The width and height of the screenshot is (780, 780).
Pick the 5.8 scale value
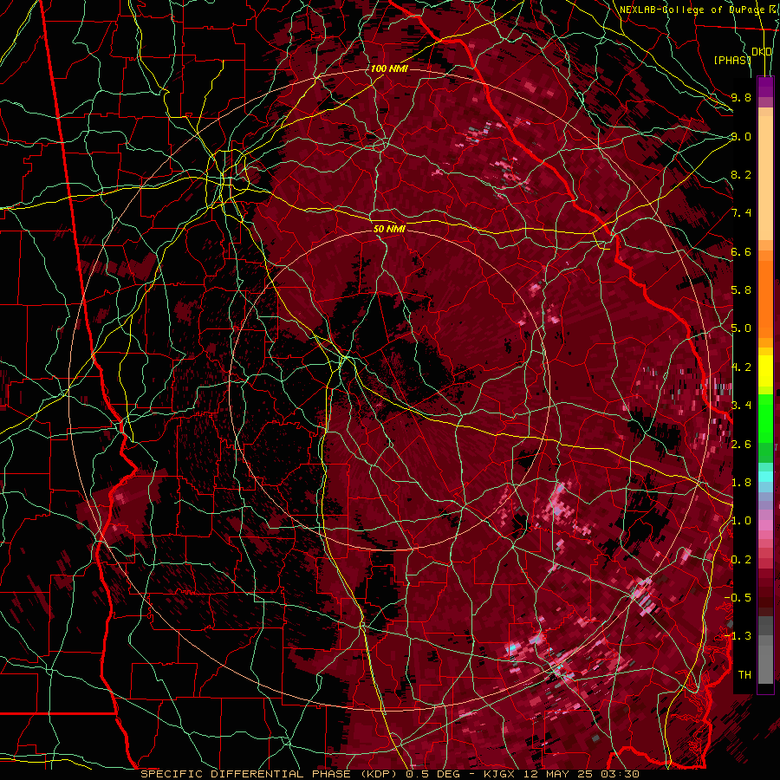coord(741,290)
